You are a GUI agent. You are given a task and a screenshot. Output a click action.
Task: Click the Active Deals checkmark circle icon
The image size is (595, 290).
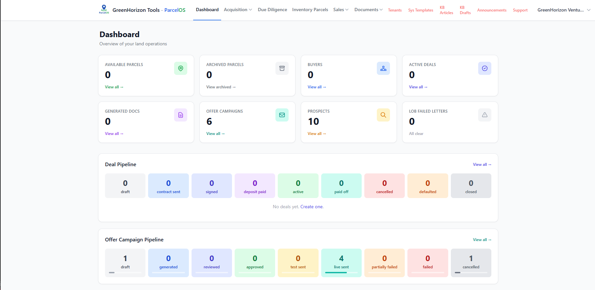[485, 68]
